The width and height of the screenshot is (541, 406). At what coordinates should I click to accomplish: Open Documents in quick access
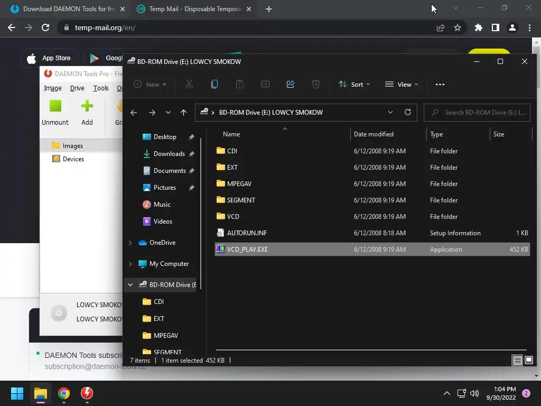click(x=170, y=171)
